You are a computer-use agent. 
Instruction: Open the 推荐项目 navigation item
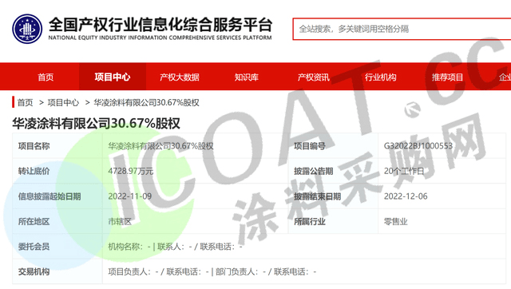447,77
